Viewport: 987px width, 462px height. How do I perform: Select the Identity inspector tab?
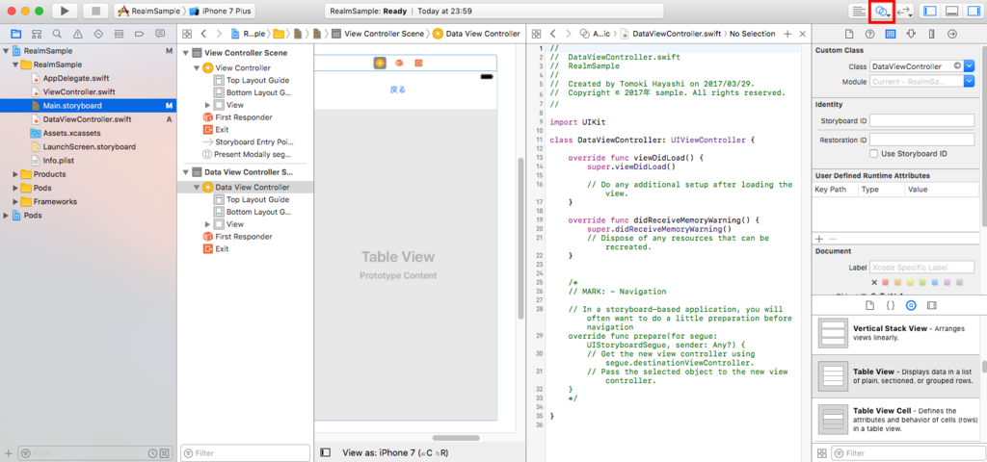890,34
